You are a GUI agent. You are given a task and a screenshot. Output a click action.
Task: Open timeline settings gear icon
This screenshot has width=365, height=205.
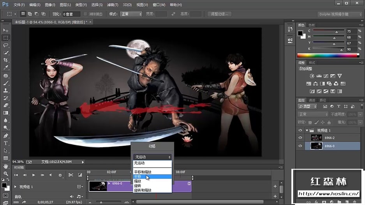(x=60, y=175)
